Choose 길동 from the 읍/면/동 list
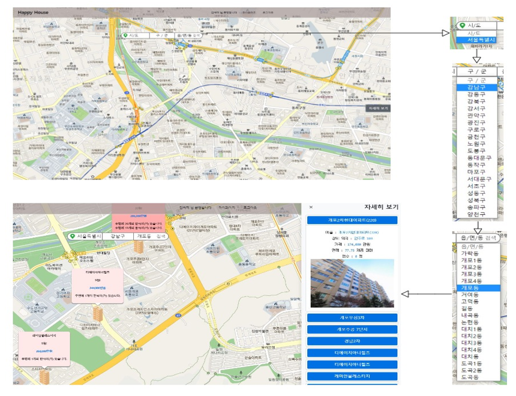The image size is (516, 396). coord(478,308)
